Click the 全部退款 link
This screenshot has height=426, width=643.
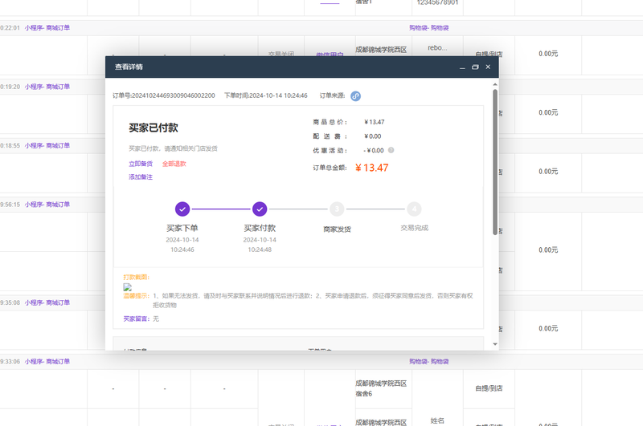tap(174, 164)
